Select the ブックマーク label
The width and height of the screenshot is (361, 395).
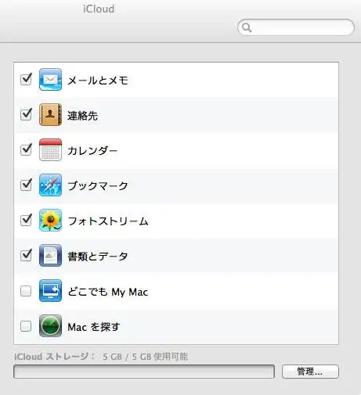click(x=98, y=186)
